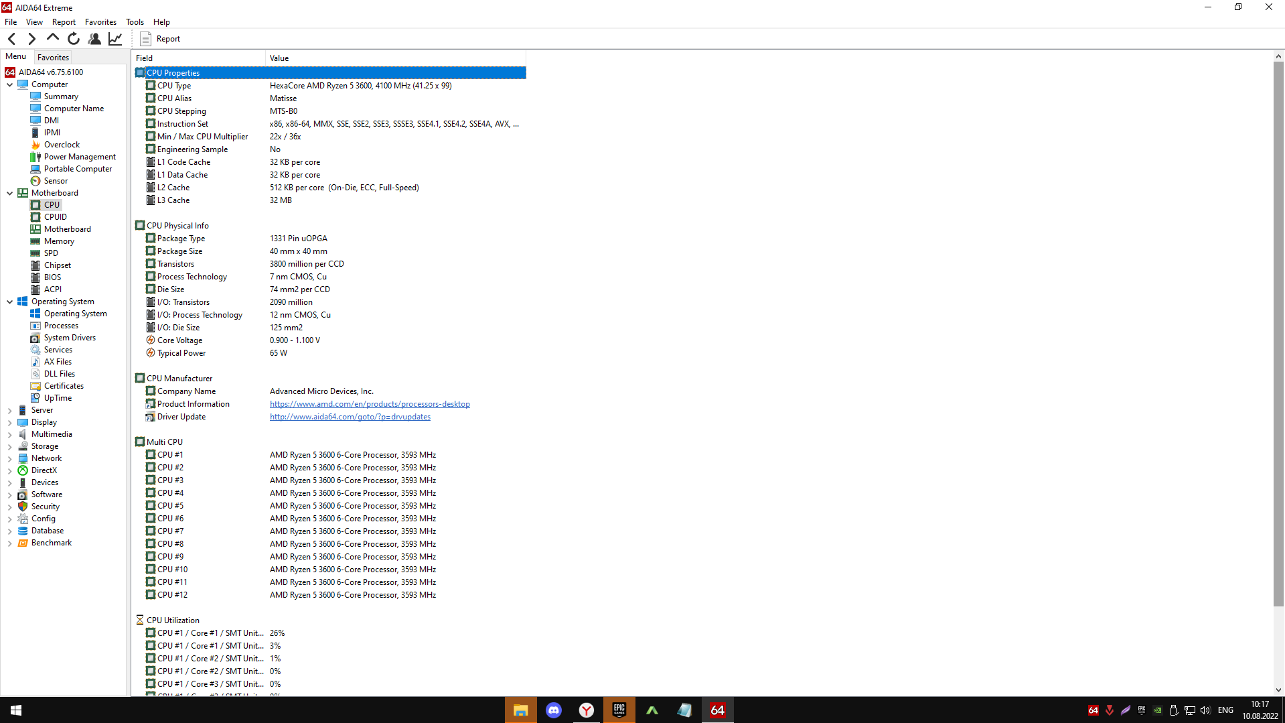Select the L3 Cache row
This screenshot has height=723, width=1285.
click(x=330, y=200)
